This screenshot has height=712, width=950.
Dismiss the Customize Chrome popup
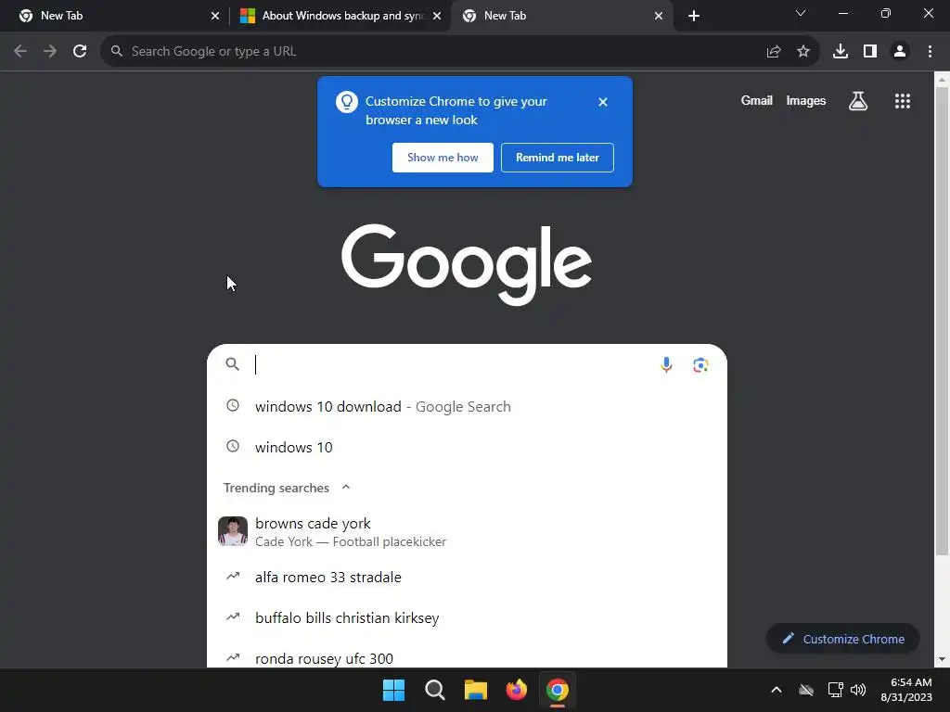[x=603, y=102]
